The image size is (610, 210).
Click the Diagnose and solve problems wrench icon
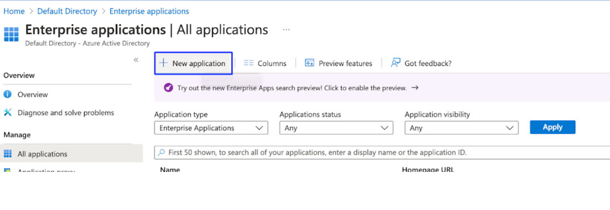8,113
